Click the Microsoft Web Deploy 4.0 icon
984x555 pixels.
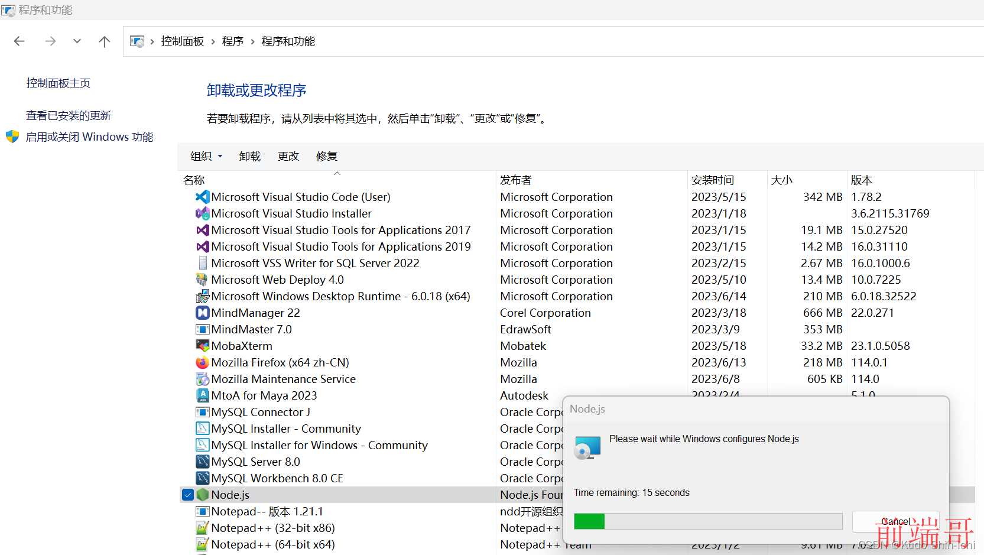pyautogui.click(x=203, y=280)
